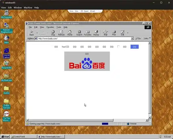The height and width of the screenshot is (139, 173).
Task: Open the emulator's top-level View menu
Action: [3, 7]
